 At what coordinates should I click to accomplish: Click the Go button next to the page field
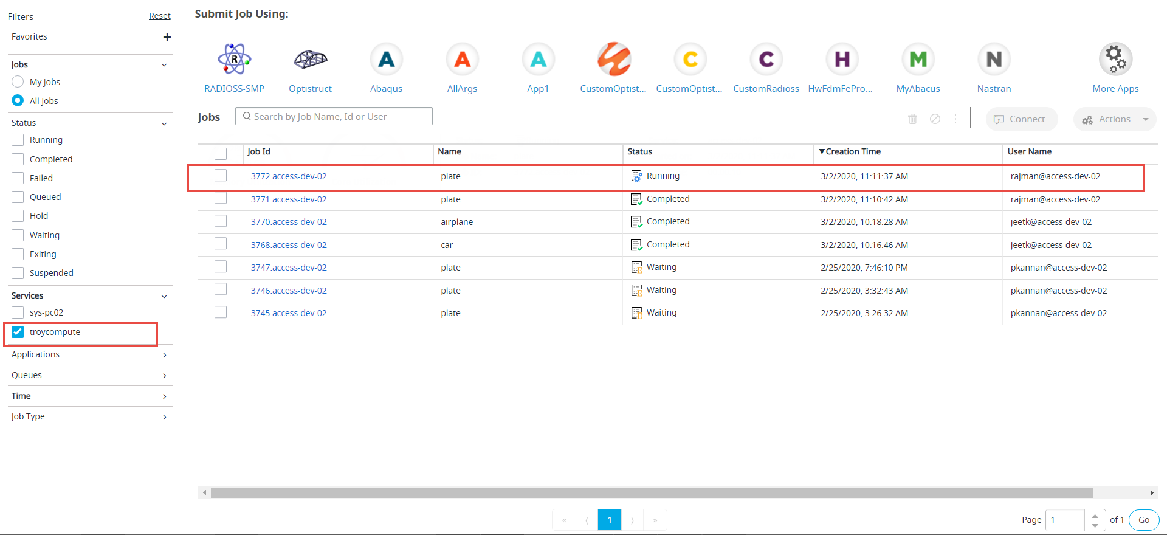tap(1144, 520)
